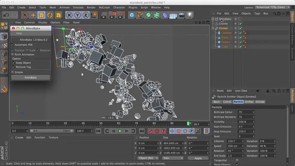The width and height of the screenshot is (295, 166).
Task: Switch to the Coord. tab
Action: [227, 102]
